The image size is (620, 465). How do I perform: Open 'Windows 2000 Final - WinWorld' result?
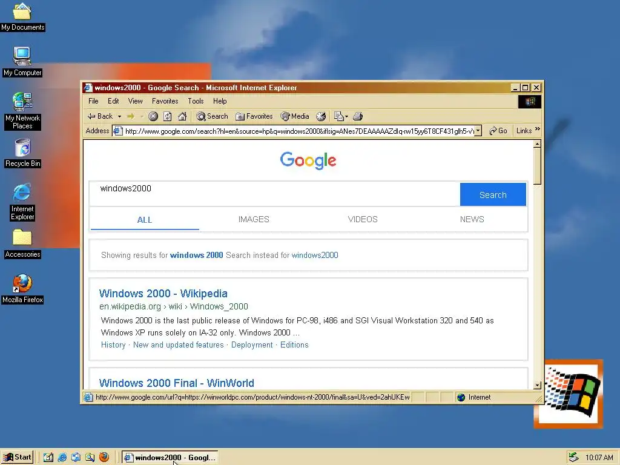click(x=176, y=383)
